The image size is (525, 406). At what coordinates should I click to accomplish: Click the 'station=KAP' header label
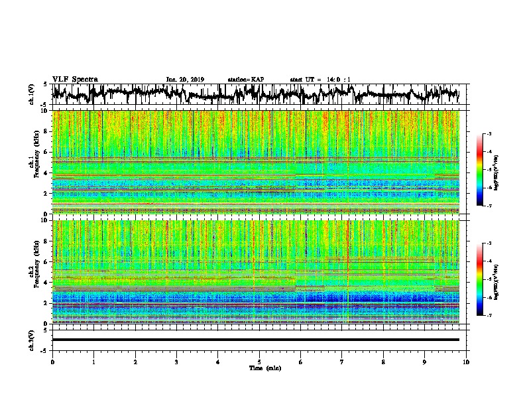246,80
